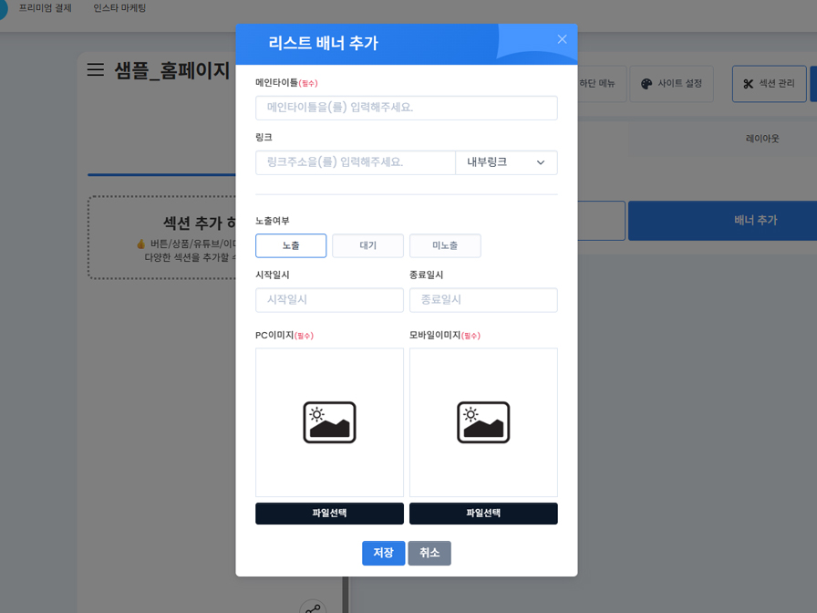
Task: Click the 모바일이미지 image placeholder icon
Action: [x=483, y=421]
